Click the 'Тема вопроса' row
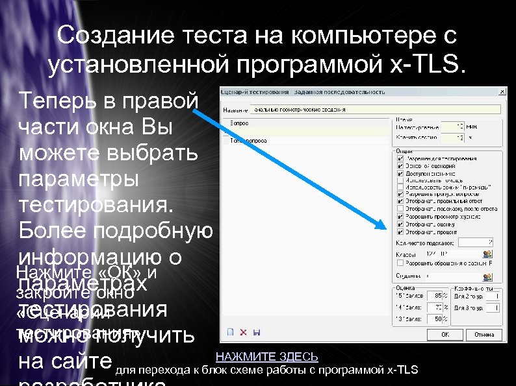516x386 pixels. click(x=306, y=141)
